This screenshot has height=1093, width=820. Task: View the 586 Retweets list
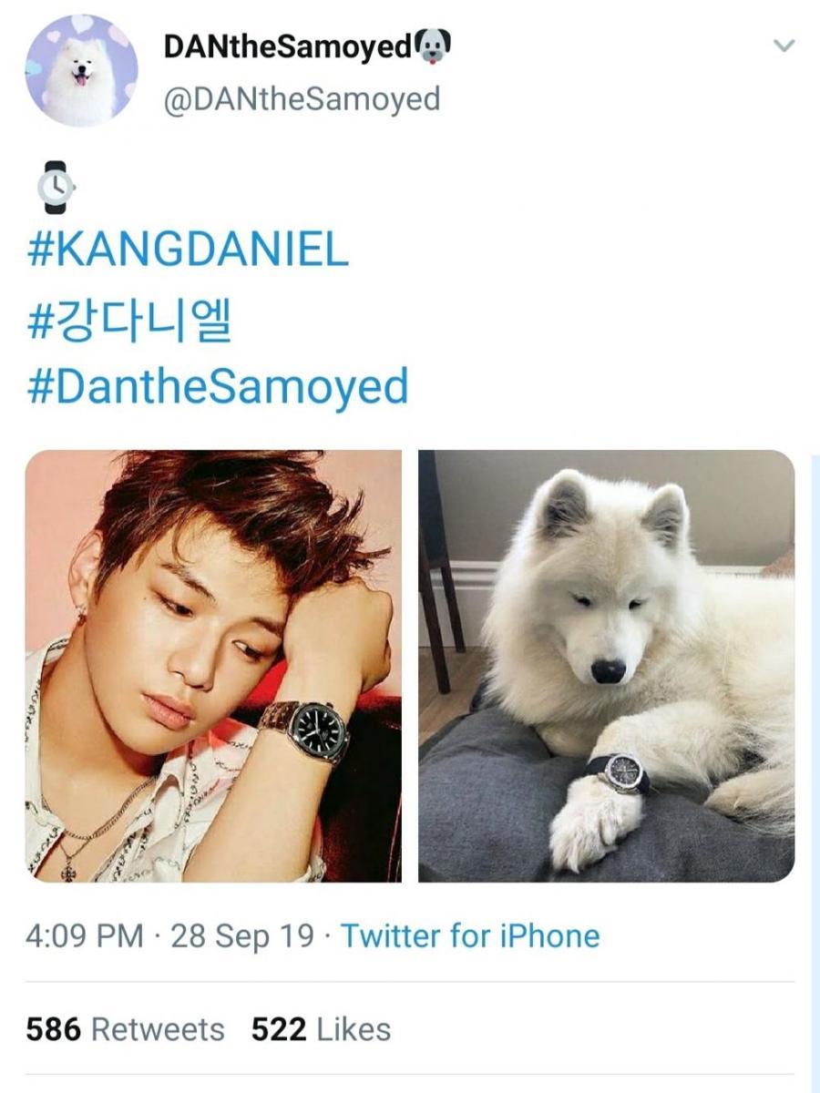(x=125, y=1030)
